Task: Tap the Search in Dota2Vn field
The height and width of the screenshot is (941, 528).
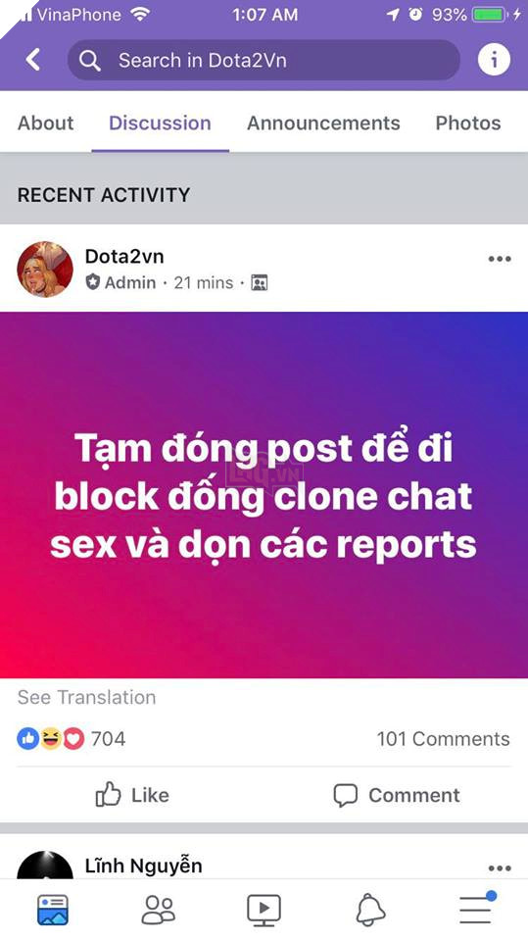Action: (264, 60)
